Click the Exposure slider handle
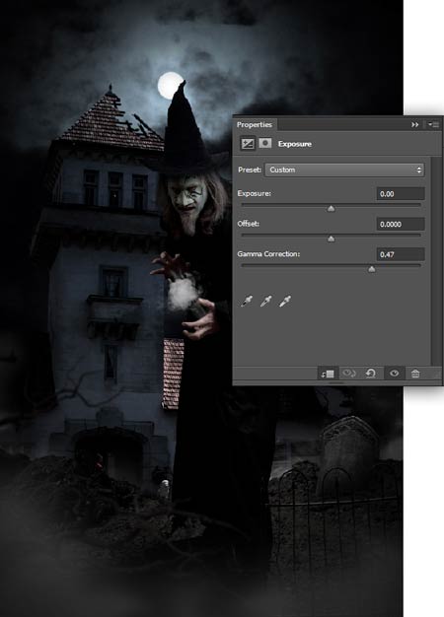Image resolution: width=444 pixels, height=617 pixels. [x=331, y=208]
